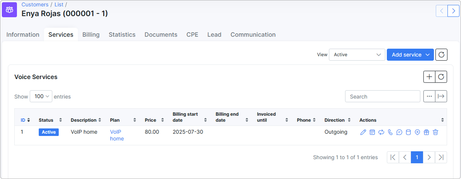Open the message bubble icon in Actions
This screenshot has height=179, width=461.
[399, 132]
